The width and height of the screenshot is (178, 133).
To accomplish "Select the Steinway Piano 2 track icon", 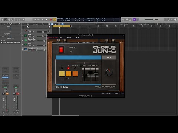I will [x=26, y=40].
